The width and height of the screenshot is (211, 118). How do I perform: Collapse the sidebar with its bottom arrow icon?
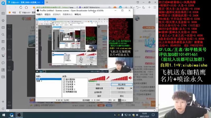pyautogui.click(x=3, y=109)
